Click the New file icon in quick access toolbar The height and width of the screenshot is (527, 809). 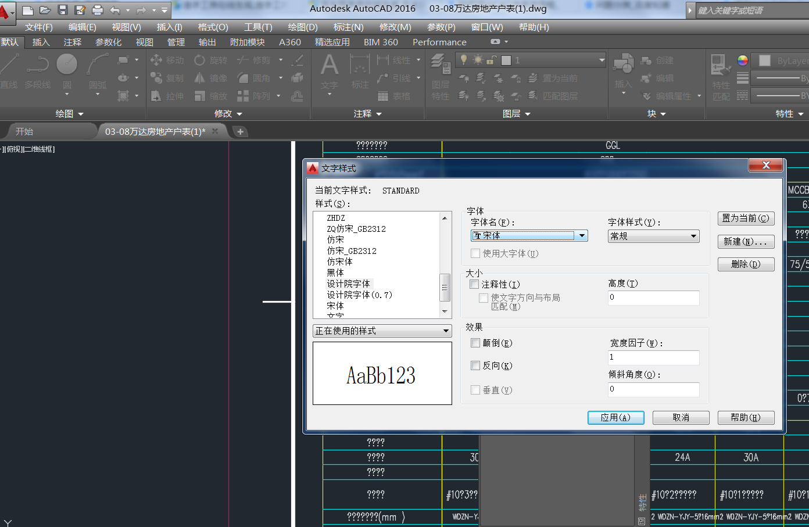(27, 10)
